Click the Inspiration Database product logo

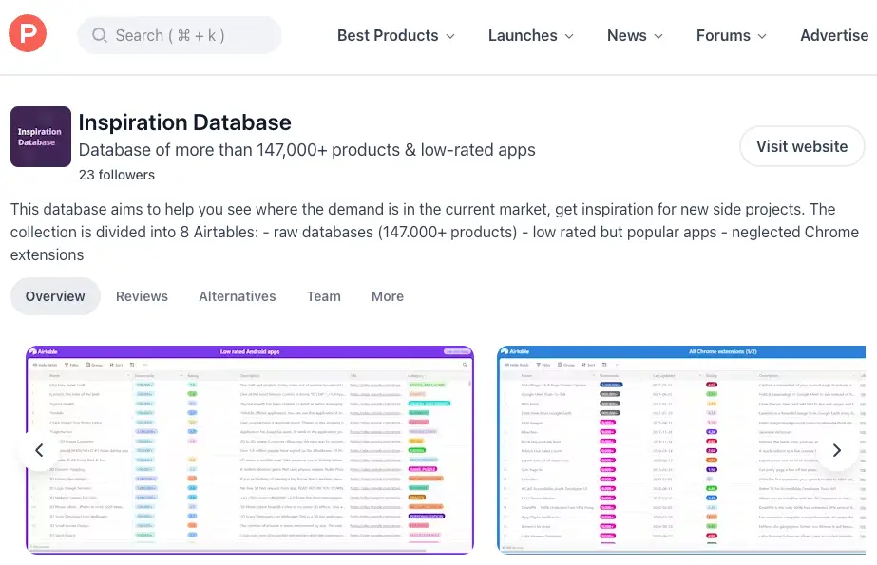click(x=41, y=137)
